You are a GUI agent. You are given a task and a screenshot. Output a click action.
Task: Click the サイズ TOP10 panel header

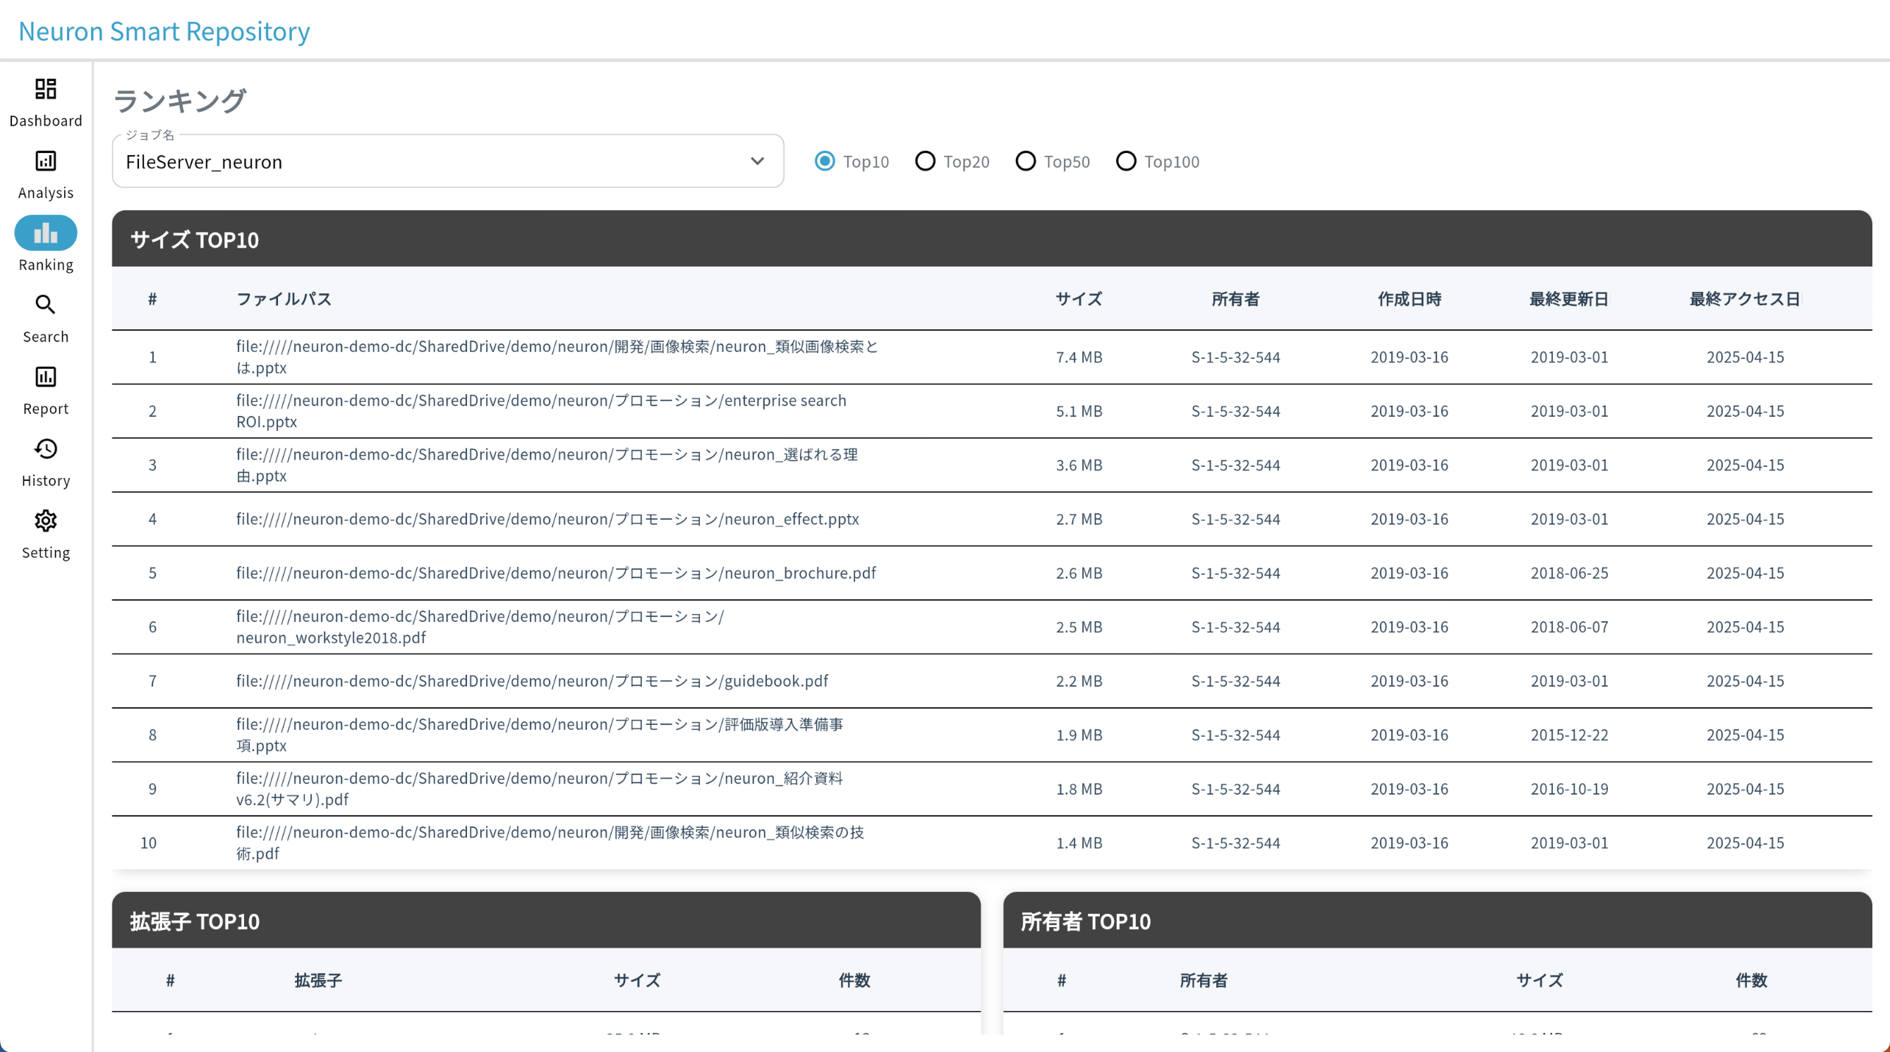[x=992, y=239]
